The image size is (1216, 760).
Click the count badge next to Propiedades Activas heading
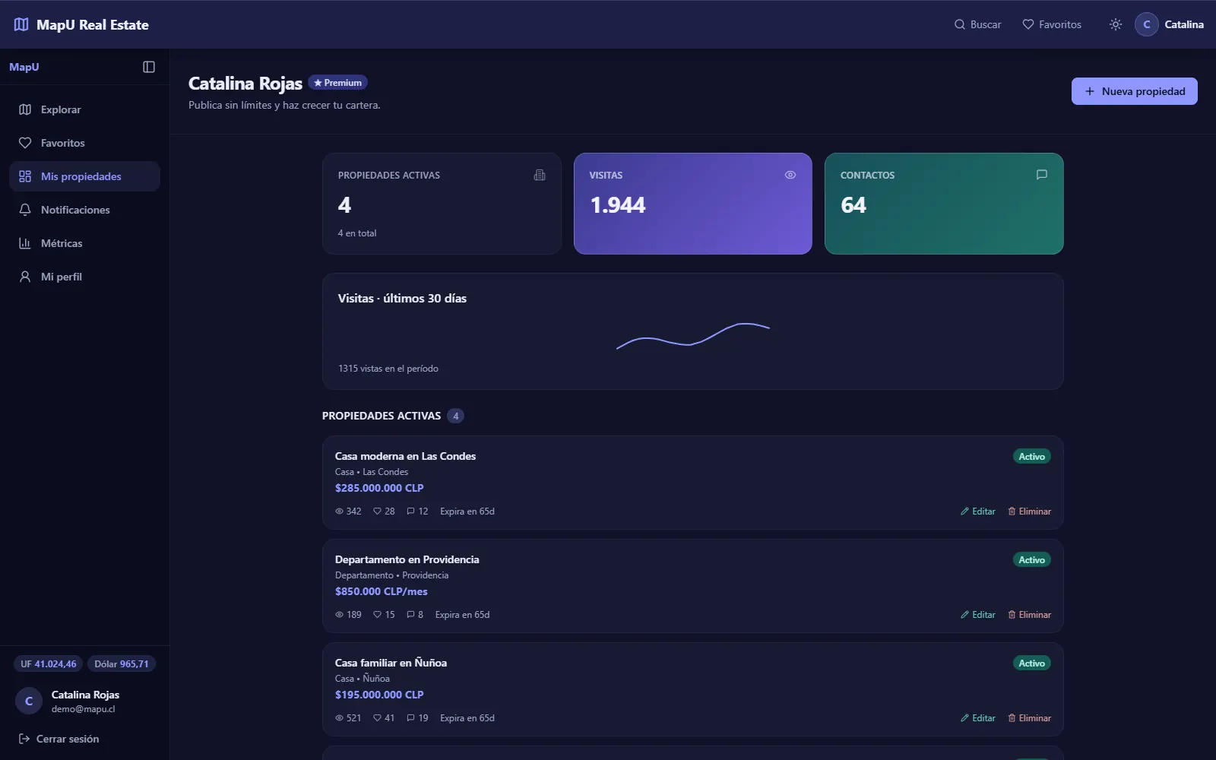tap(455, 416)
